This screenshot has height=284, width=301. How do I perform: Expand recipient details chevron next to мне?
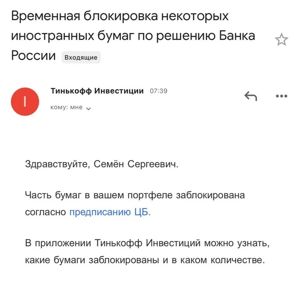88,109
